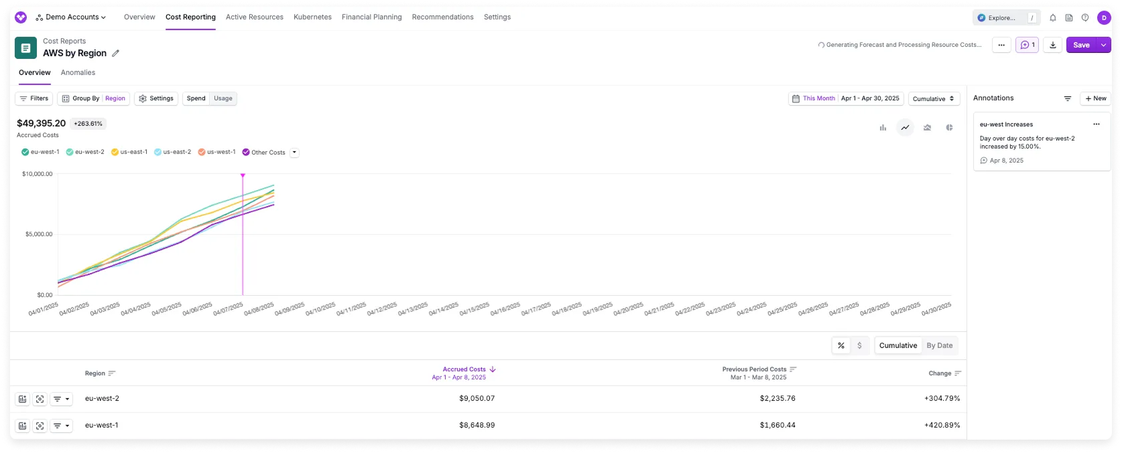Switch to the Anomalies tab
Image resolution: width=1122 pixels, height=453 pixels.
click(x=78, y=72)
